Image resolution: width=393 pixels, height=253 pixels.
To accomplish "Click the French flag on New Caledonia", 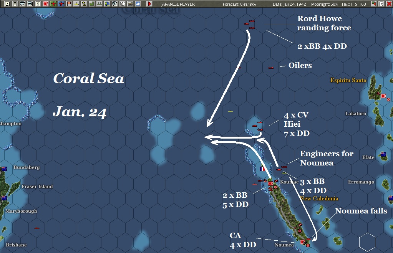I will pos(262,169).
